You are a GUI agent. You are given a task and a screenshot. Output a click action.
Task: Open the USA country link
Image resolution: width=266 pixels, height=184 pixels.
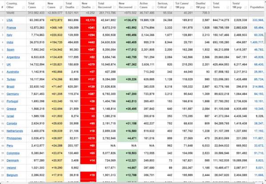point(10,20)
